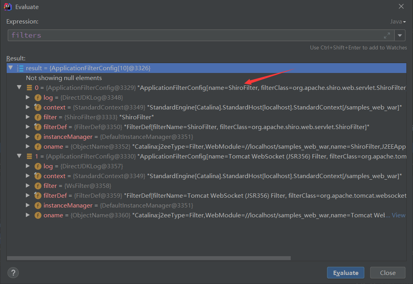Viewport: 413px width, 284px height.
Task: Click field icon of oname ObjectName@3352
Action: click(x=38, y=147)
